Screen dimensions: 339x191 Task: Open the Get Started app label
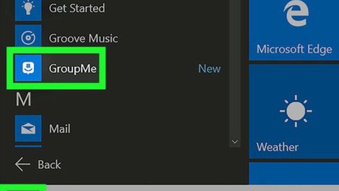[x=77, y=8]
